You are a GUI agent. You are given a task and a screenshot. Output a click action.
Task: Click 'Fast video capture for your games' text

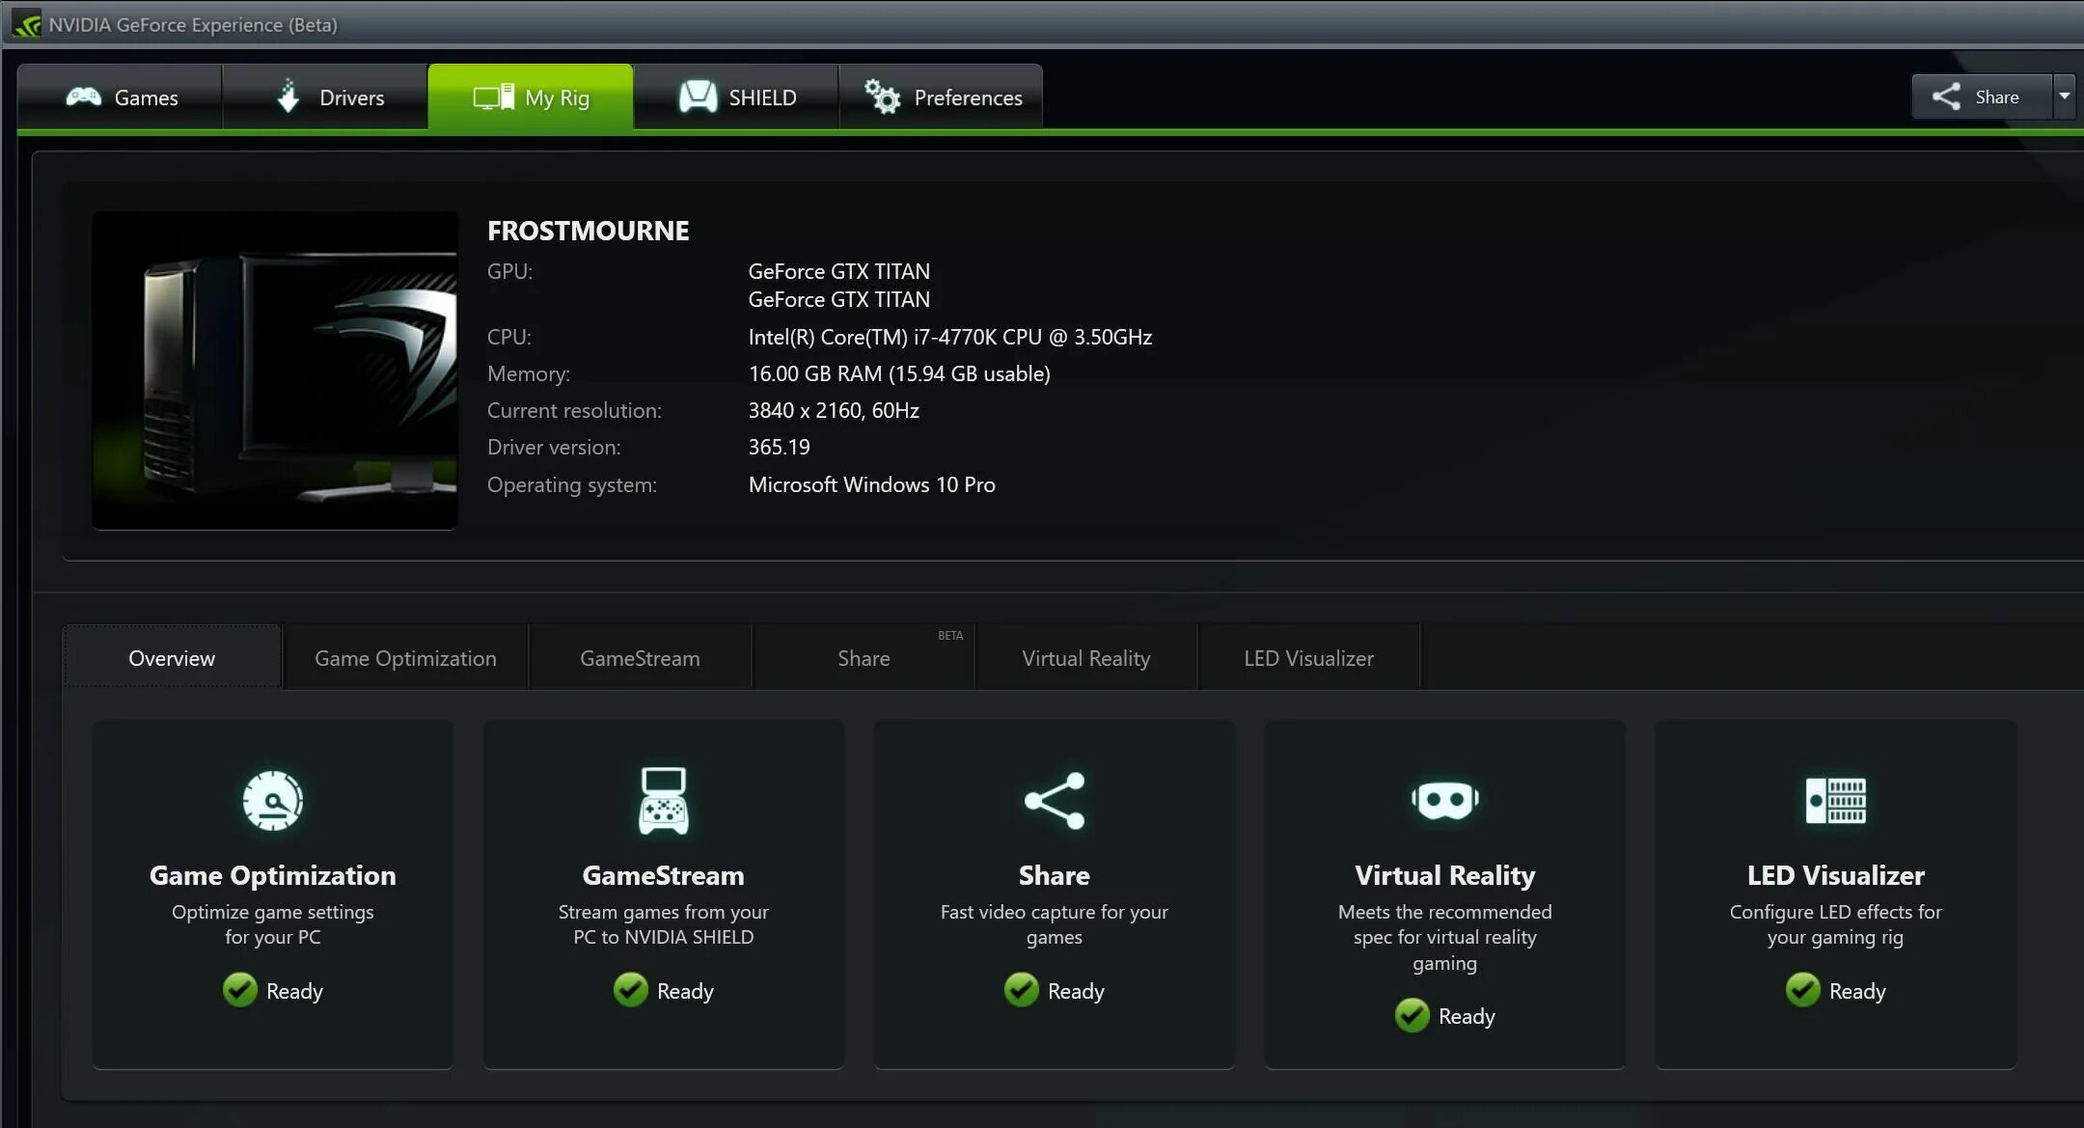[1055, 924]
